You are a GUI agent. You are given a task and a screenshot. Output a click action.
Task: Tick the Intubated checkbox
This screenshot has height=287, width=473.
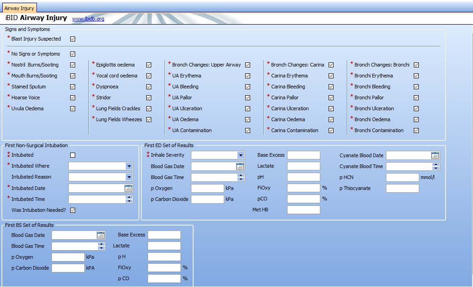tap(73, 155)
